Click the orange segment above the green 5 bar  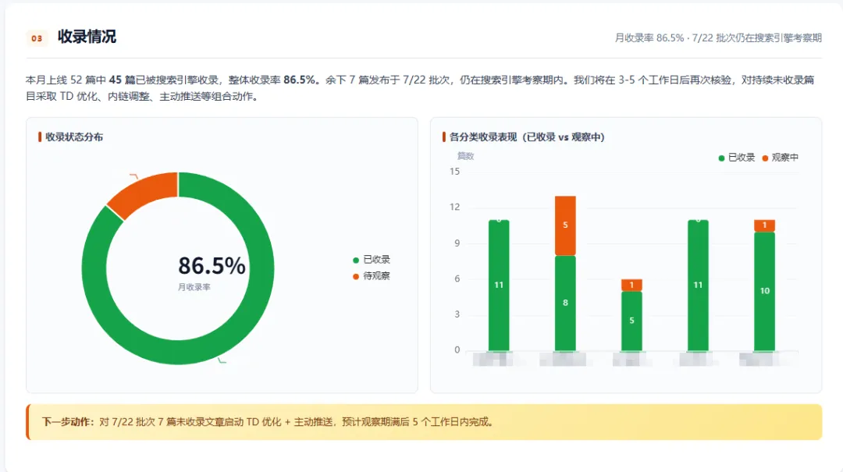(x=631, y=286)
